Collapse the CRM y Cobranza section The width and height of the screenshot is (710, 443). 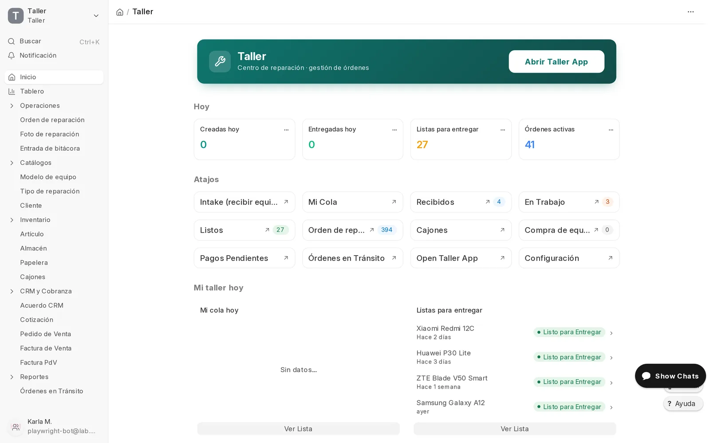(x=12, y=291)
